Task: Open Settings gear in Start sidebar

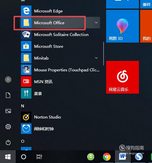Action: click(8, 127)
